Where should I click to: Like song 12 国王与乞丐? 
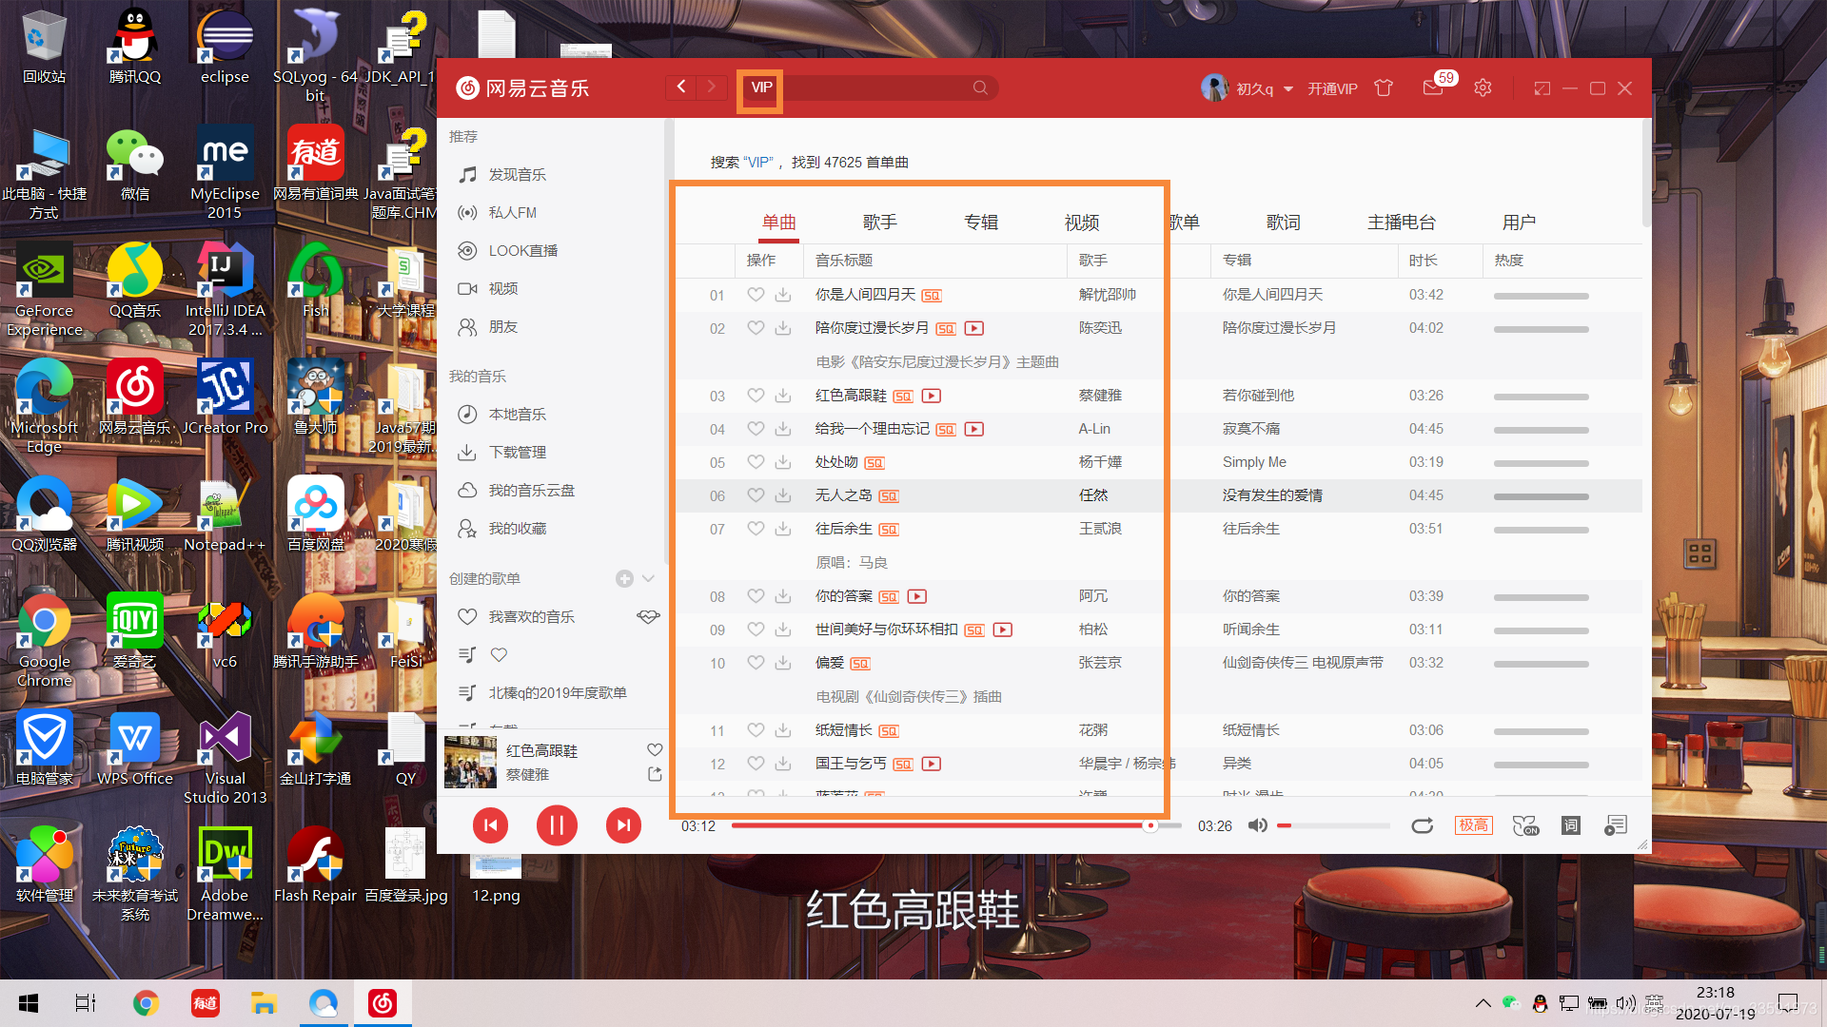756,764
